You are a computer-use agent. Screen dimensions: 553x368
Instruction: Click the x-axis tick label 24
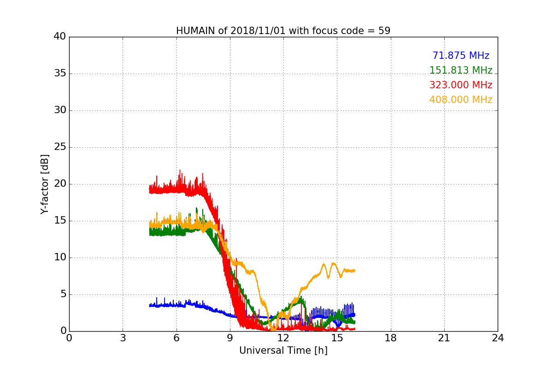tap(498, 338)
